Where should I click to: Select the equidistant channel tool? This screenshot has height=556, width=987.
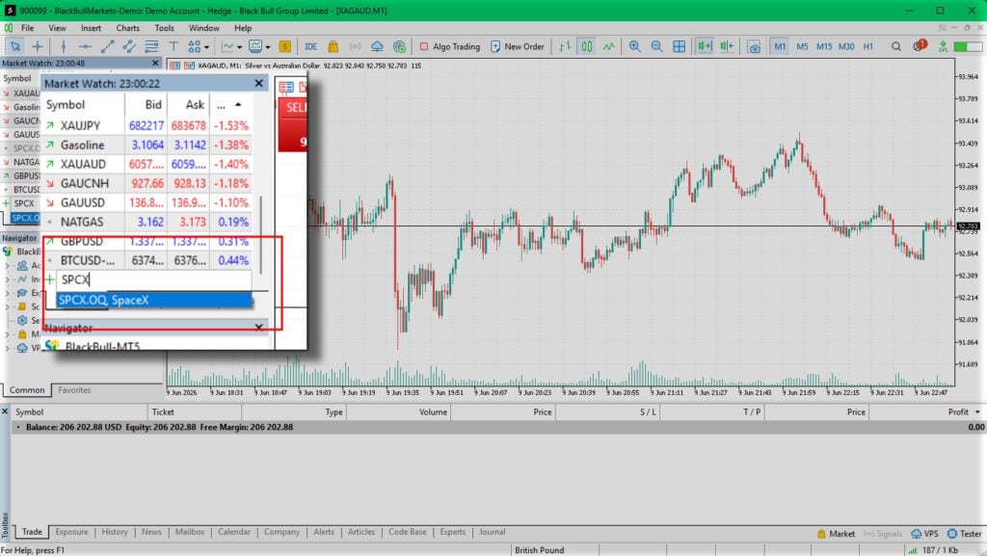(129, 46)
